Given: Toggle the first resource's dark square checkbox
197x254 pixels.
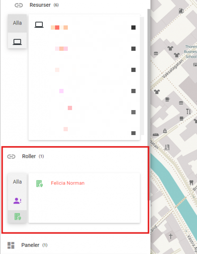Looking at the screenshot, I should pyautogui.click(x=133, y=28).
